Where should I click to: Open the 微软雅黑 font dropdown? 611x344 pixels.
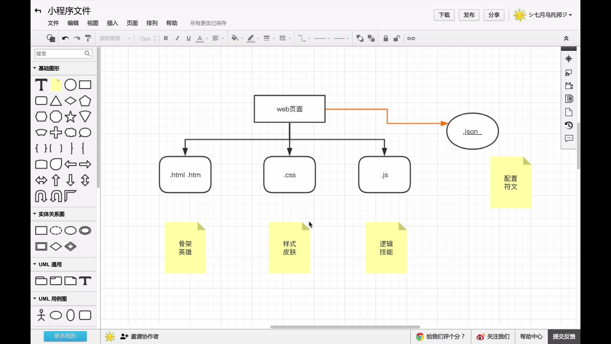115,38
